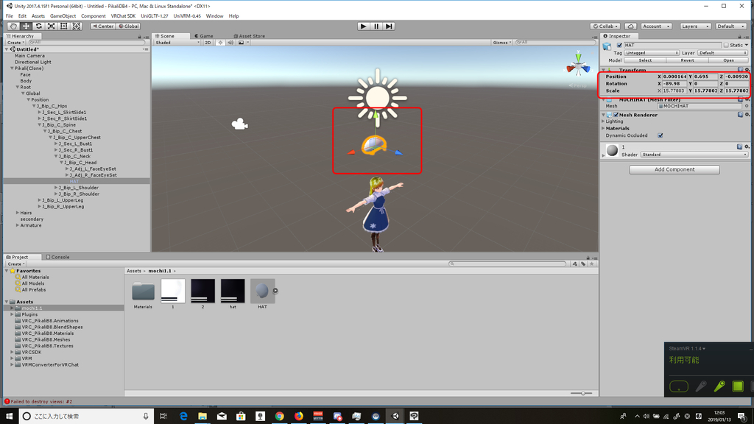Expand the Lighting section
The height and width of the screenshot is (424, 754).
coord(604,121)
